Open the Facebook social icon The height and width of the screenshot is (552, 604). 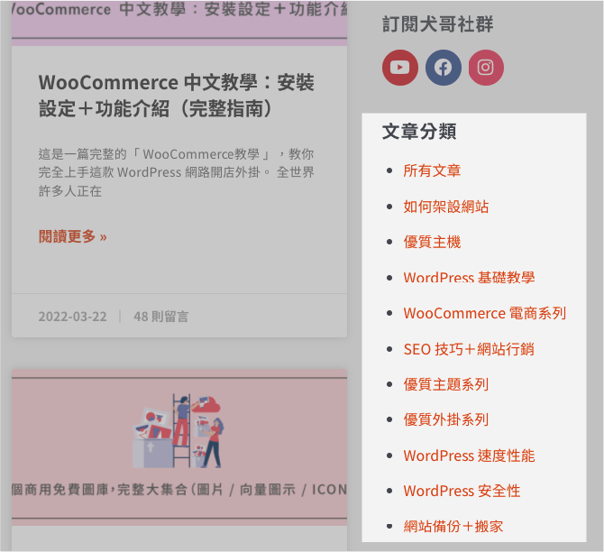[443, 68]
